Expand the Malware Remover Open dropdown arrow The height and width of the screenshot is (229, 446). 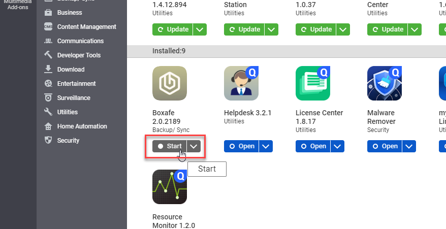click(x=409, y=146)
